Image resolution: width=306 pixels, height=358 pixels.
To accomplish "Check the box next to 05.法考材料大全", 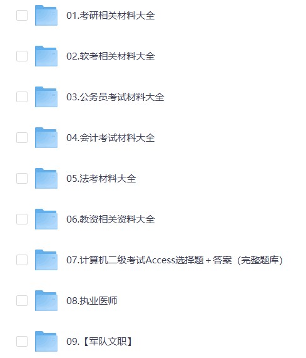I will click(x=22, y=178).
